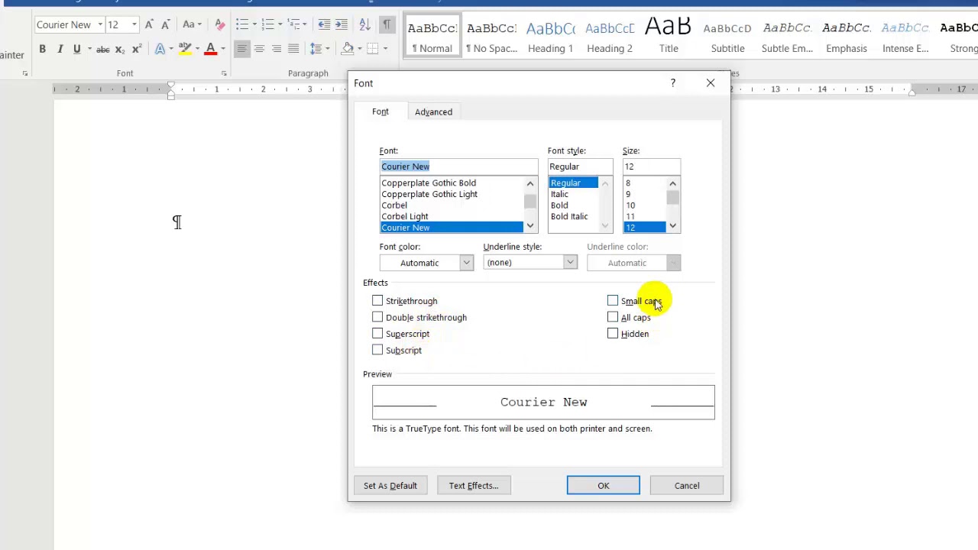The width and height of the screenshot is (978, 550).
Task: Apply Superscript x² from the ribbon
Action: pyautogui.click(x=137, y=49)
